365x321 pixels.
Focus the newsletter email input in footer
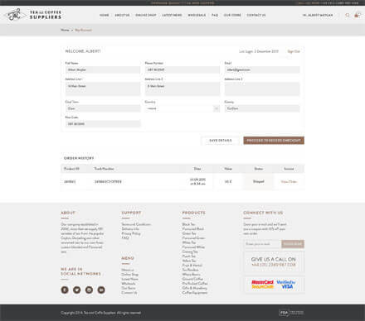pyautogui.click(x=262, y=244)
